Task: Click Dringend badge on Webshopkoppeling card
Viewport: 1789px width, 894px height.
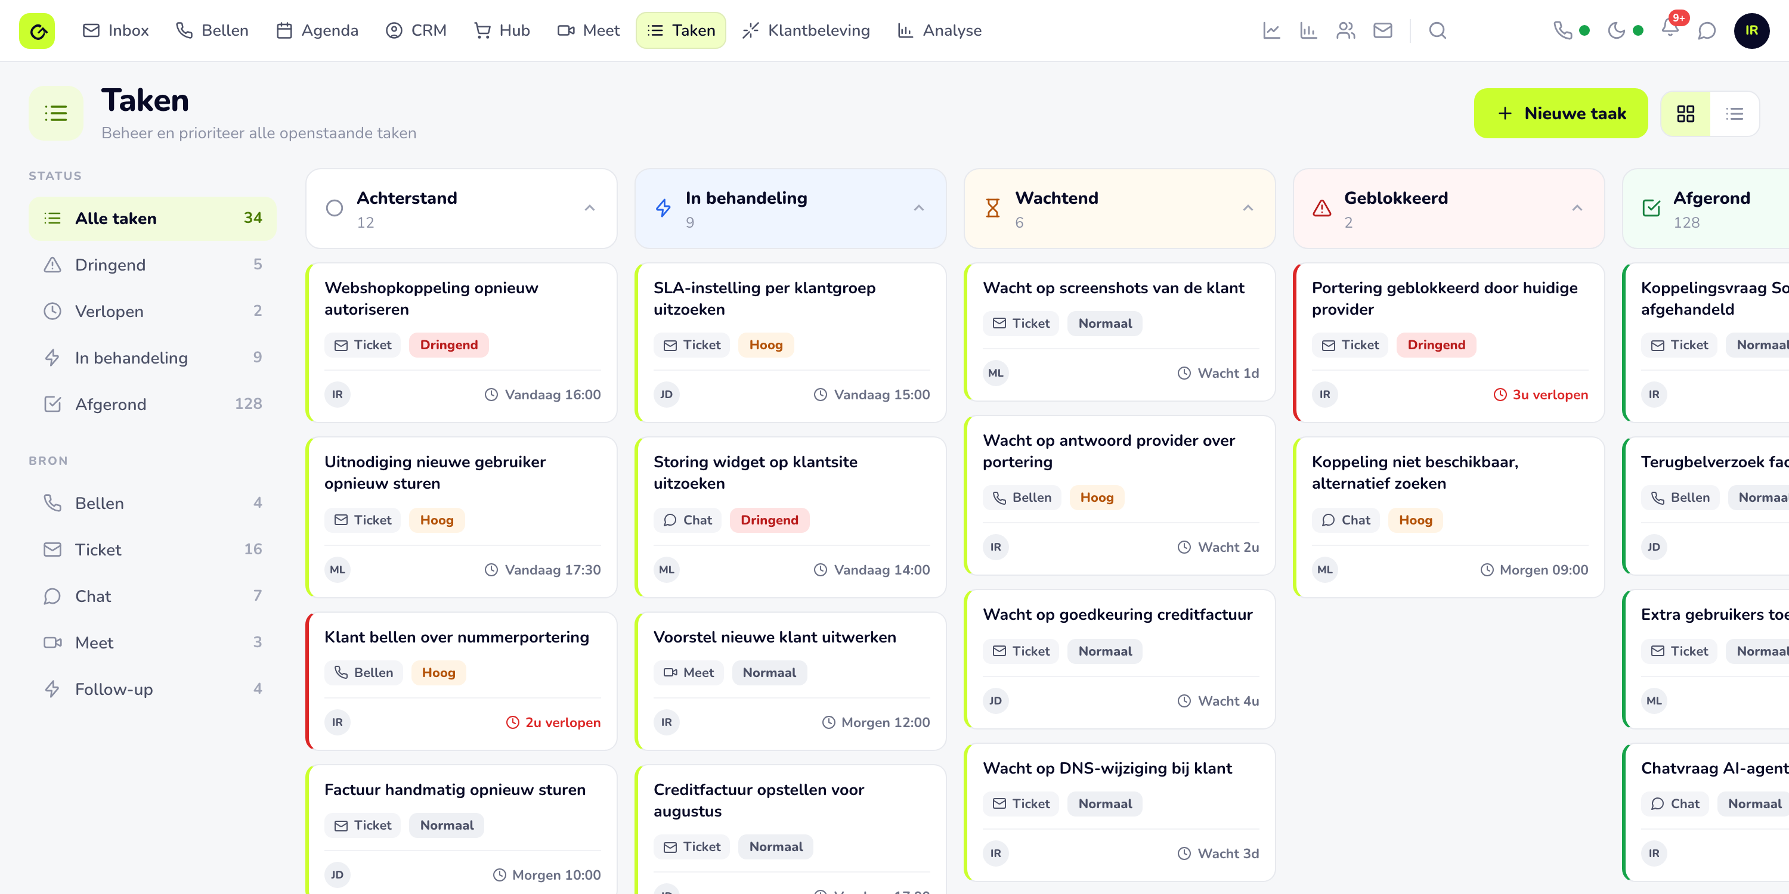Action: 448,346
